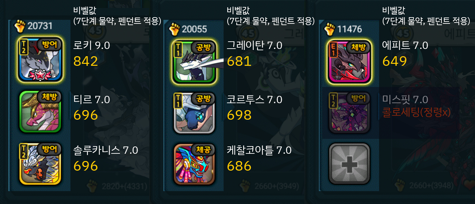The width and height of the screenshot is (475, 204).
Task: Select the 코르투스 dragon portrait
Action: click(x=194, y=112)
